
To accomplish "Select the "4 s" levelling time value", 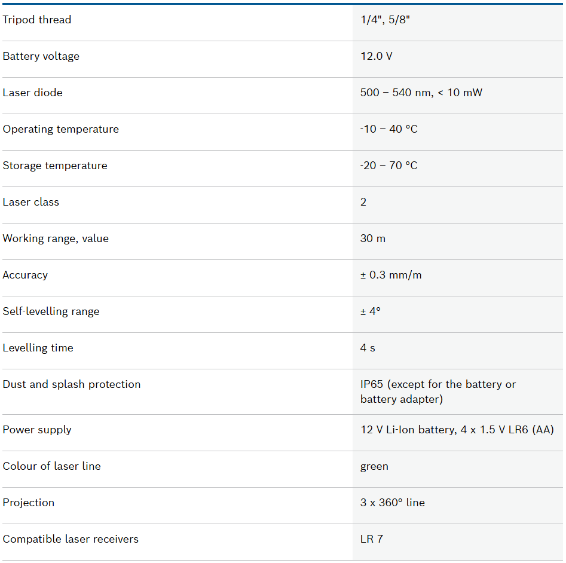I will click(368, 348).
